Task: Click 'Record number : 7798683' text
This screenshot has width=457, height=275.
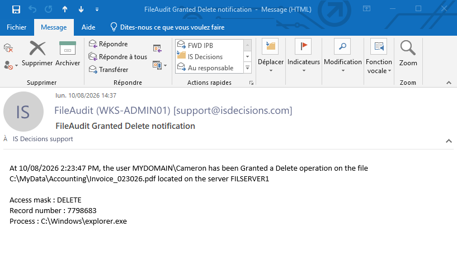Action: [53, 210]
